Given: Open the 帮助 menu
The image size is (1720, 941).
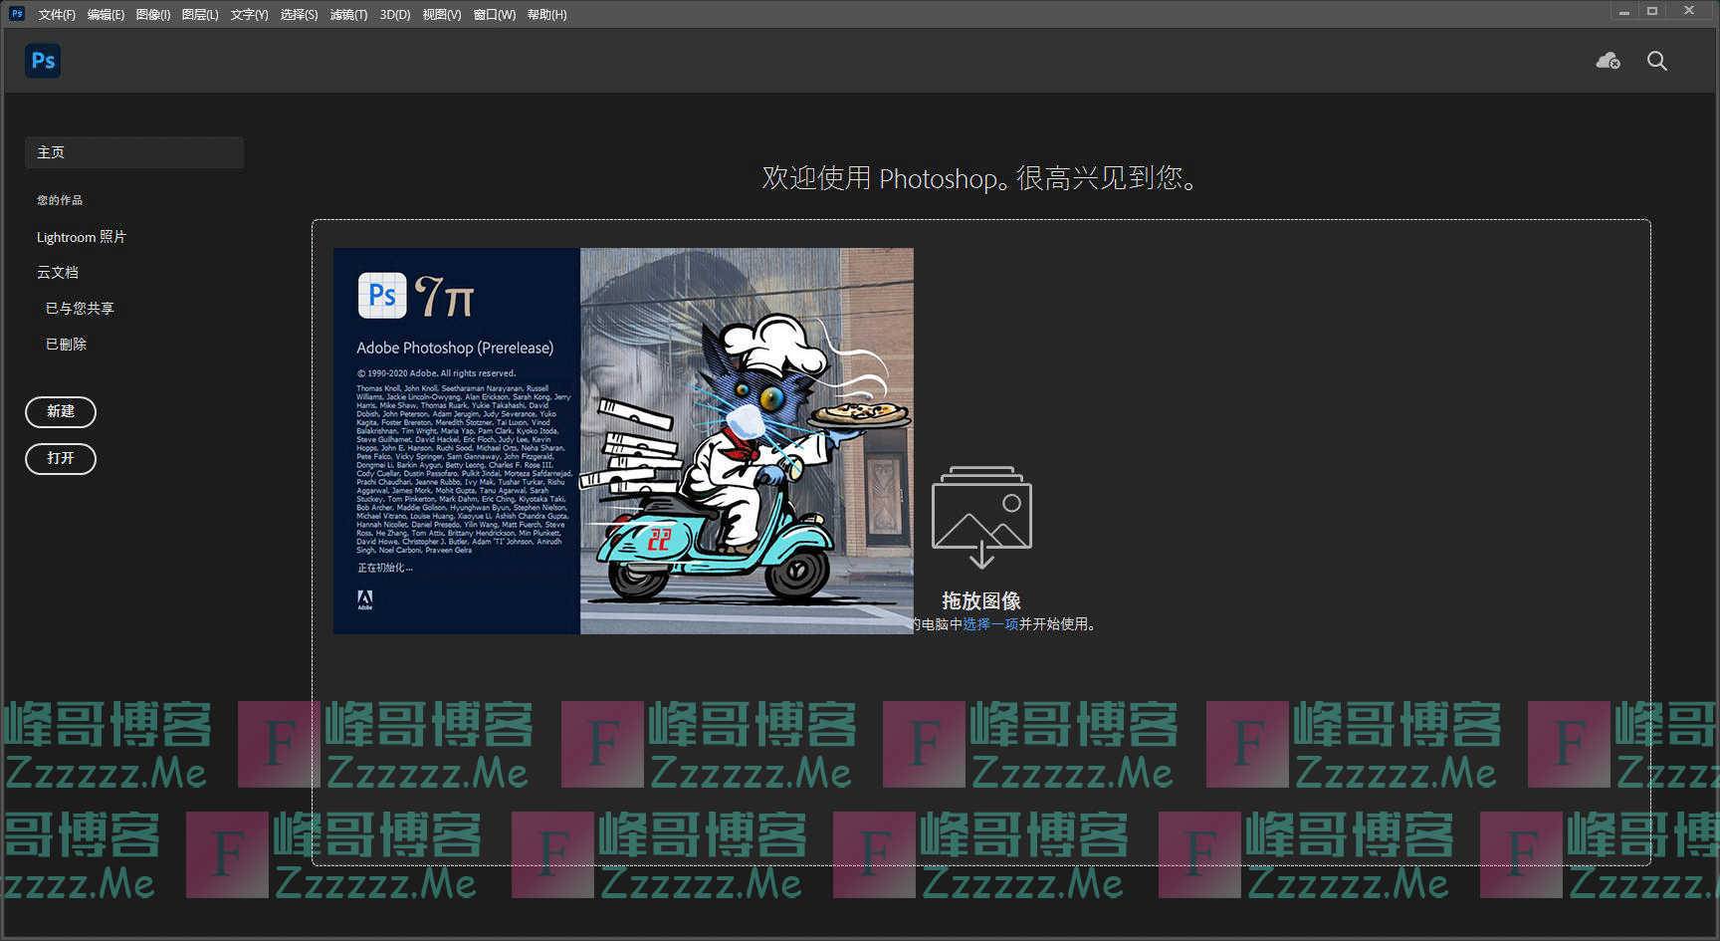Looking at the screenshot, I should coord(545,14).
